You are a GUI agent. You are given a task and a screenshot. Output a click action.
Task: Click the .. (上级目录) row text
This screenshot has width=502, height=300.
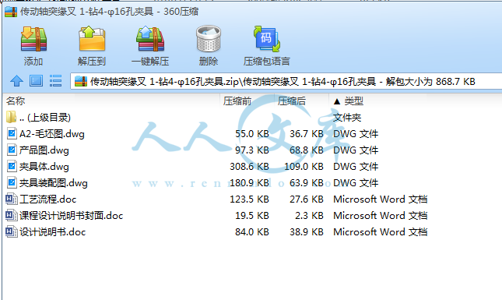pos(45,118)
